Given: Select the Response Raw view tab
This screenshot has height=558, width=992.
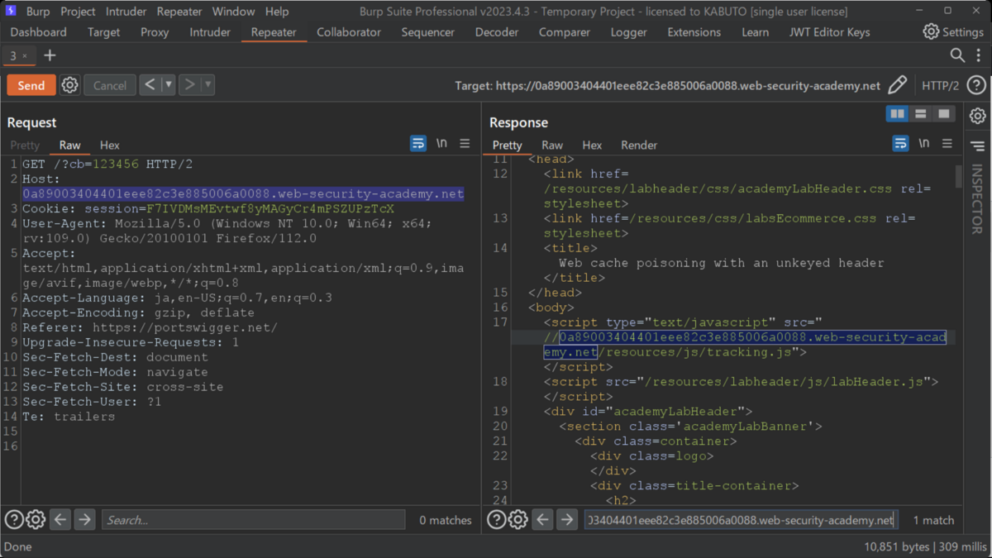Looking at the screenshot, I should 552,145.
